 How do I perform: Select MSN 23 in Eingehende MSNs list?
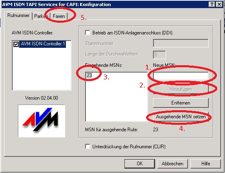tap(89, 75)
